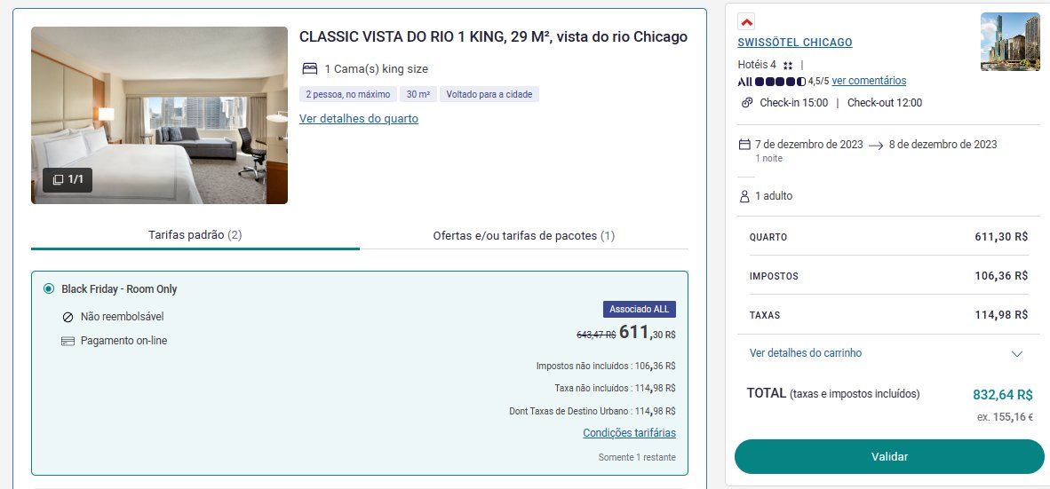The height and width of the screenshot is (489, 1050).
Task: Switch to Tarifas padrão tab
Action: (x=195, y=235)
